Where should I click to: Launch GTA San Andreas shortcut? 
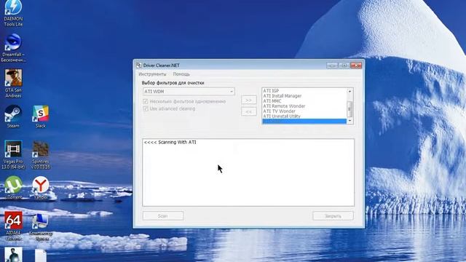pos(13,84)
